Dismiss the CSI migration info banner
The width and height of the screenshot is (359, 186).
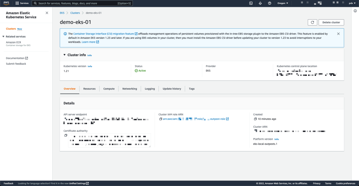click(338, 34)
